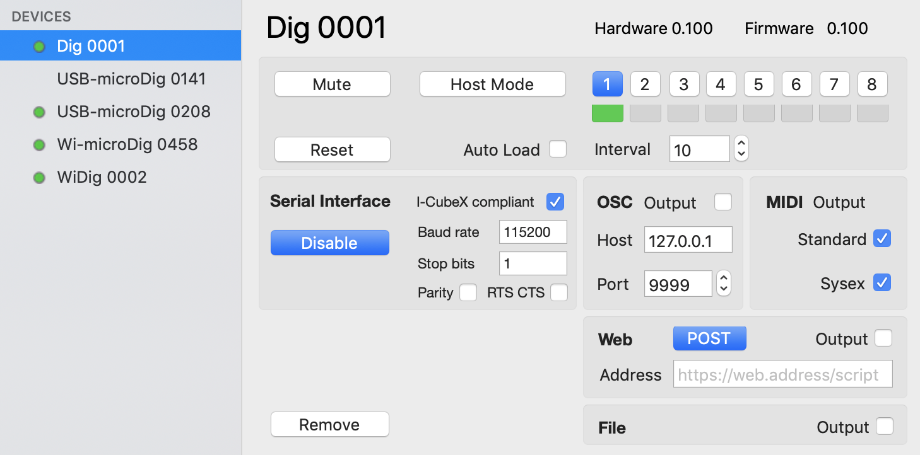Click the Host Mode button
The image size is (920, 455).
[492, 84]
